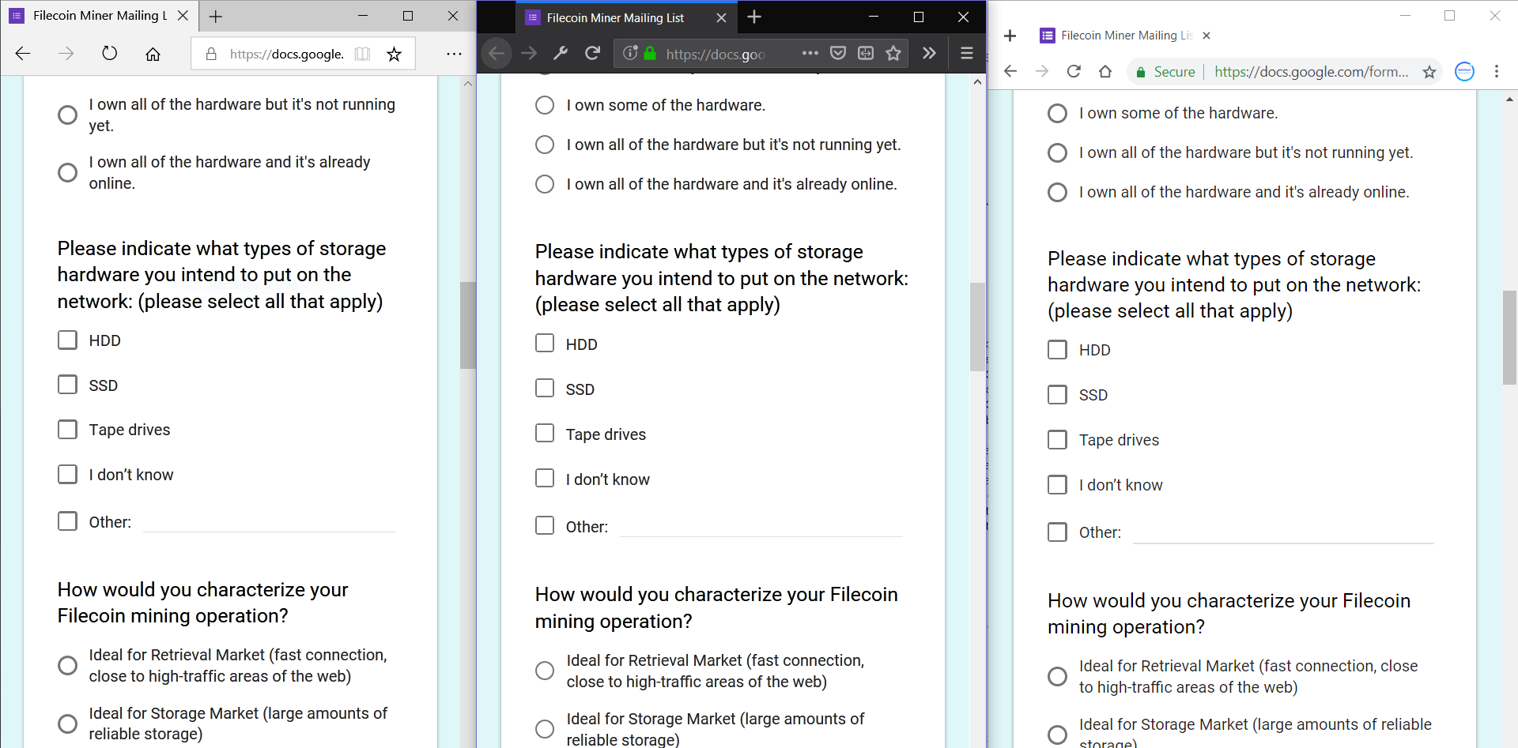Expand Firefox overflow toolbar with the double chevron
The image size is (1518, 748).
[929, 53]
